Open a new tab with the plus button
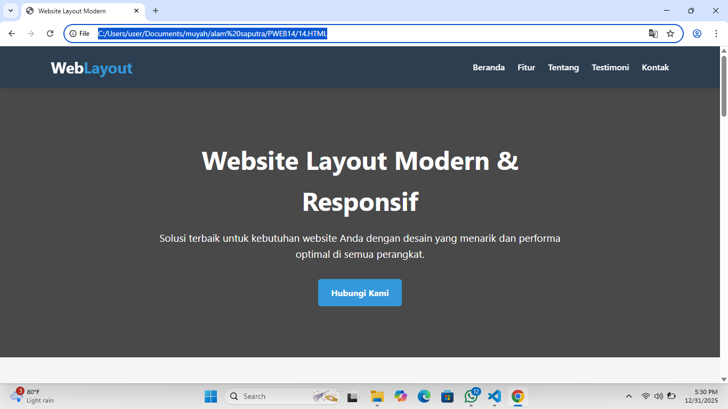The width and height of the screenshot is (728, 409). click(156, 11)
